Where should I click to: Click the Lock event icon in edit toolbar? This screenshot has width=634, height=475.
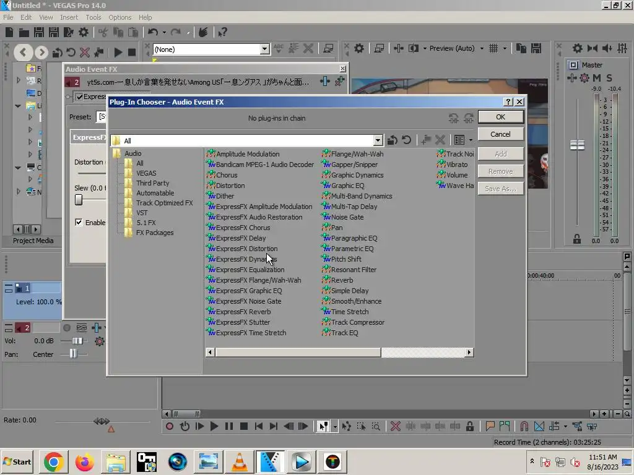tap(470, 426)
